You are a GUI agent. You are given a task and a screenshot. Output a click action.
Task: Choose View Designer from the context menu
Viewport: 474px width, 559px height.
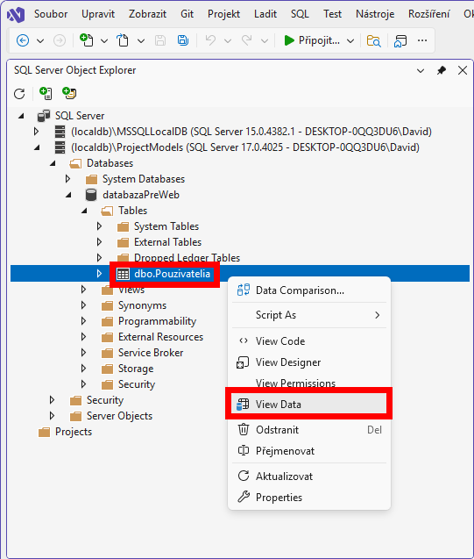(x=309, y=362)
